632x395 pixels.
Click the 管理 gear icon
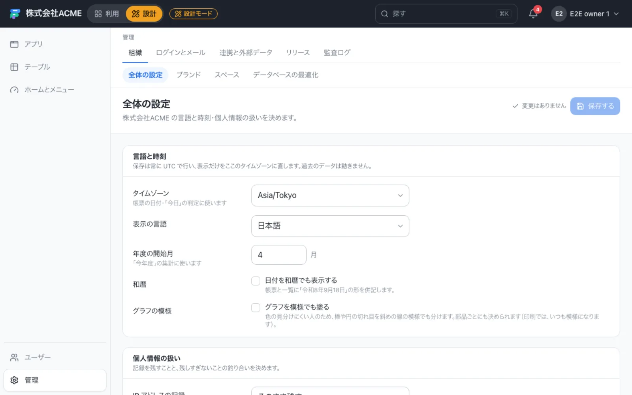pos(14,380)
